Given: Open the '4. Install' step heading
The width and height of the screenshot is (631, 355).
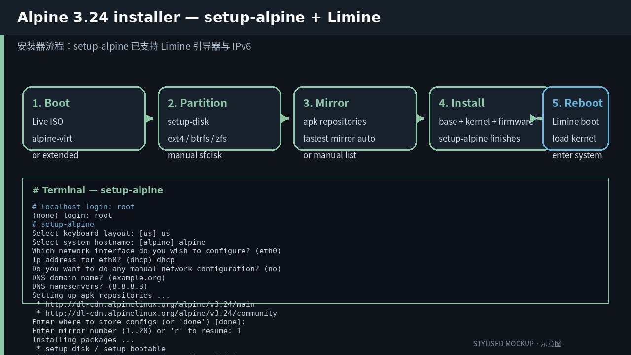Looking at the screenshot, I should click(x=461, y=103).
